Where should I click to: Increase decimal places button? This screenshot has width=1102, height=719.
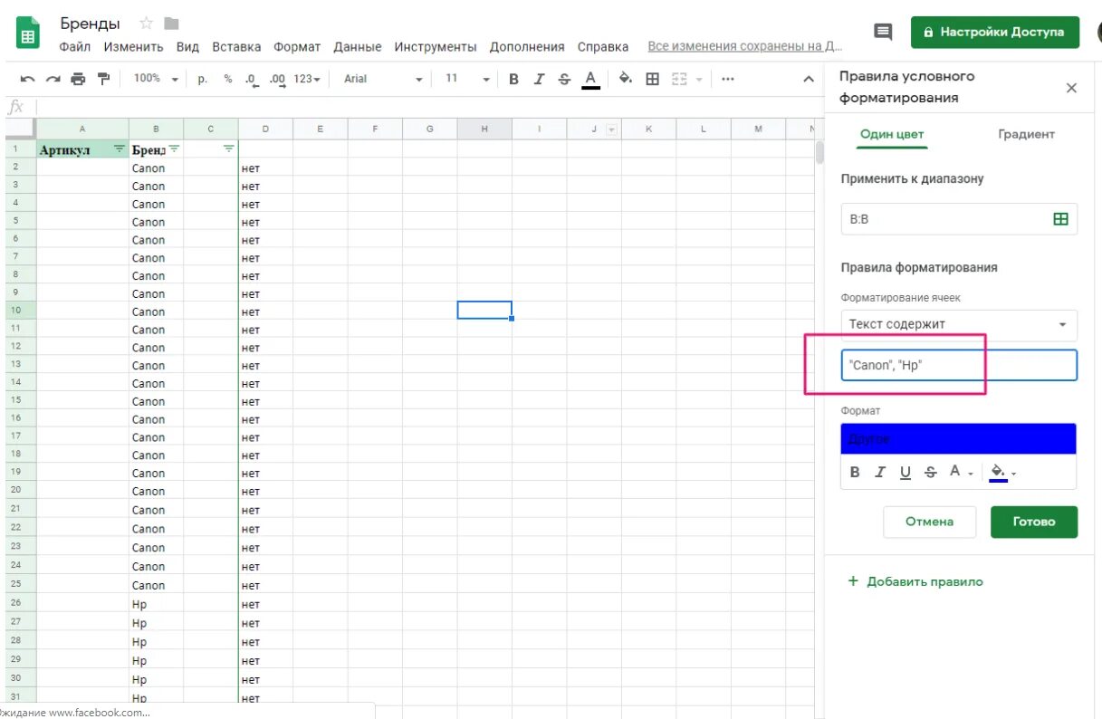pyautogui.click(x=278, y=80)
